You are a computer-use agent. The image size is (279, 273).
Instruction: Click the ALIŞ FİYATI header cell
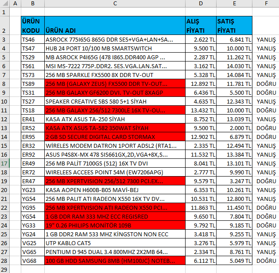[201, 26]
